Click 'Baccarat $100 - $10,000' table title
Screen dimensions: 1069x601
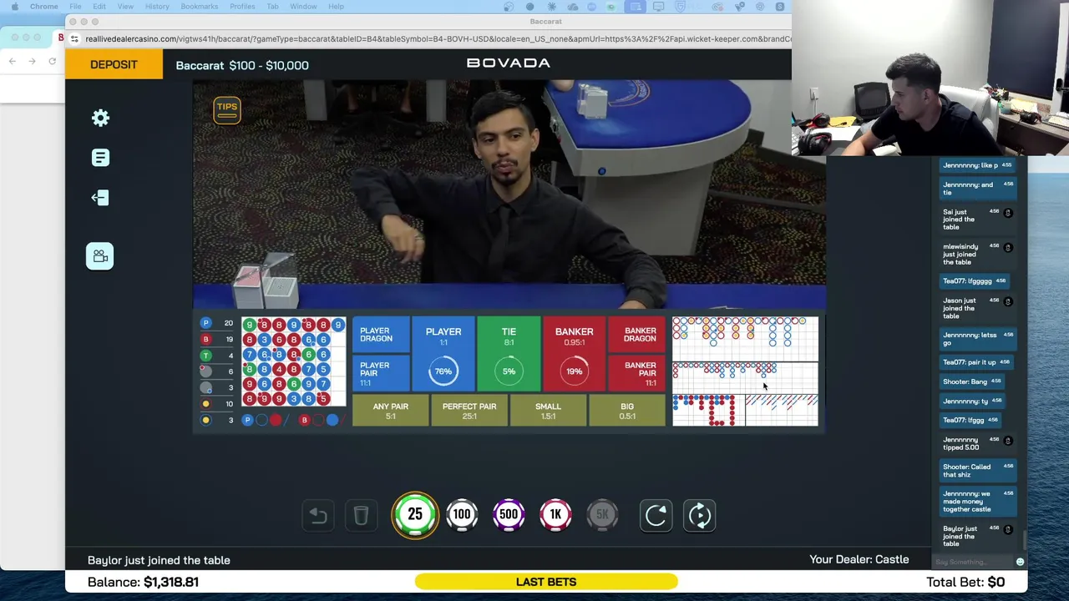tap(242, 65)
